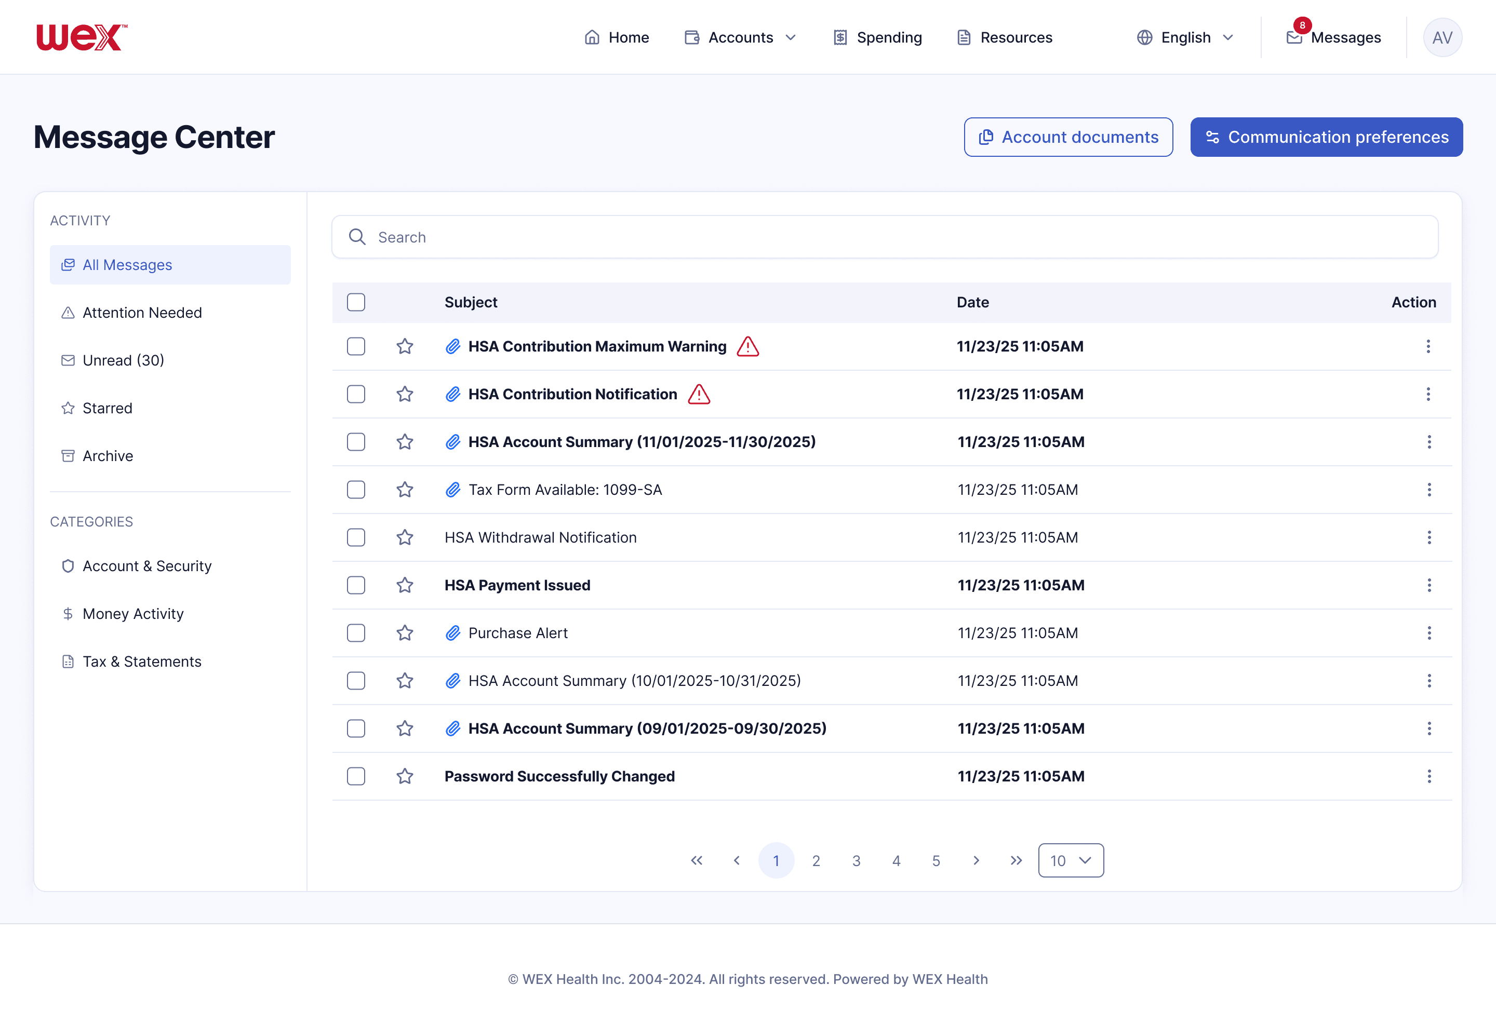Open Communication preferences
The width and height of the screenshot is (1496, 1026).
coord(1327,137)
